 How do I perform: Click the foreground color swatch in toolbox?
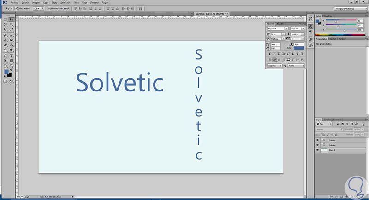[x=6, y=72]
